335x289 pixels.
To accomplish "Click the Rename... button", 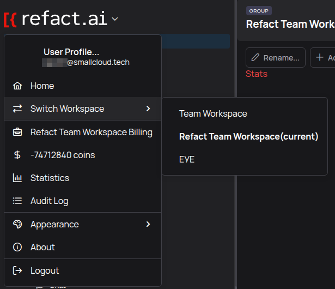I will point(276,58).
